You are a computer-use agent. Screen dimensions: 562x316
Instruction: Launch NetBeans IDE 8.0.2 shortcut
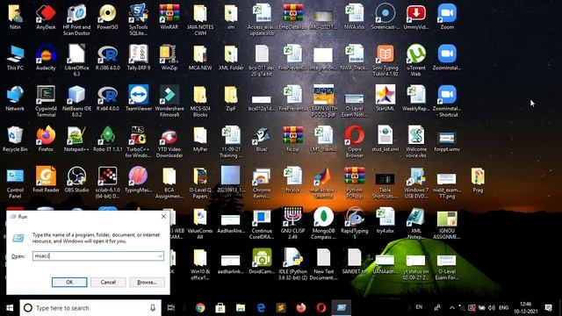pos(76,102)
